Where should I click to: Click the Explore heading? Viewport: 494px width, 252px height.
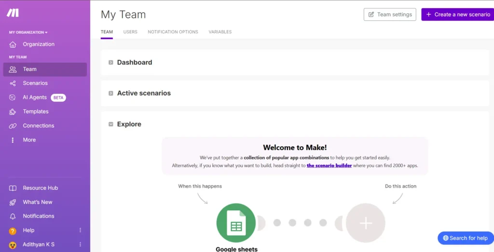(x=129, y=124)
